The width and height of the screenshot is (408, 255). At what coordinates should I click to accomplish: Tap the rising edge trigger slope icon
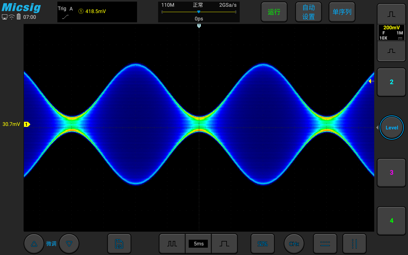(65, 17)
